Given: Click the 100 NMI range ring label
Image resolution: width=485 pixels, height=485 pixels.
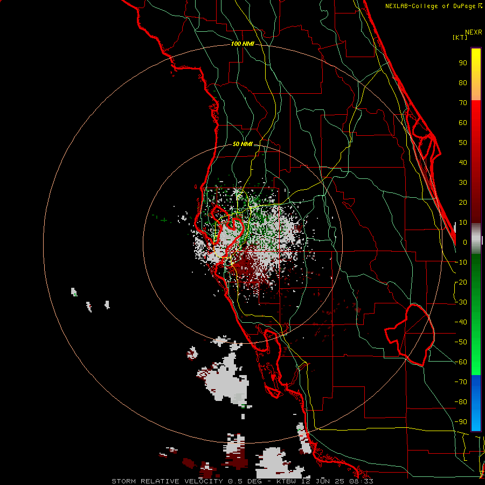Looking at the screenshot, I should click(x=242, y=44).
